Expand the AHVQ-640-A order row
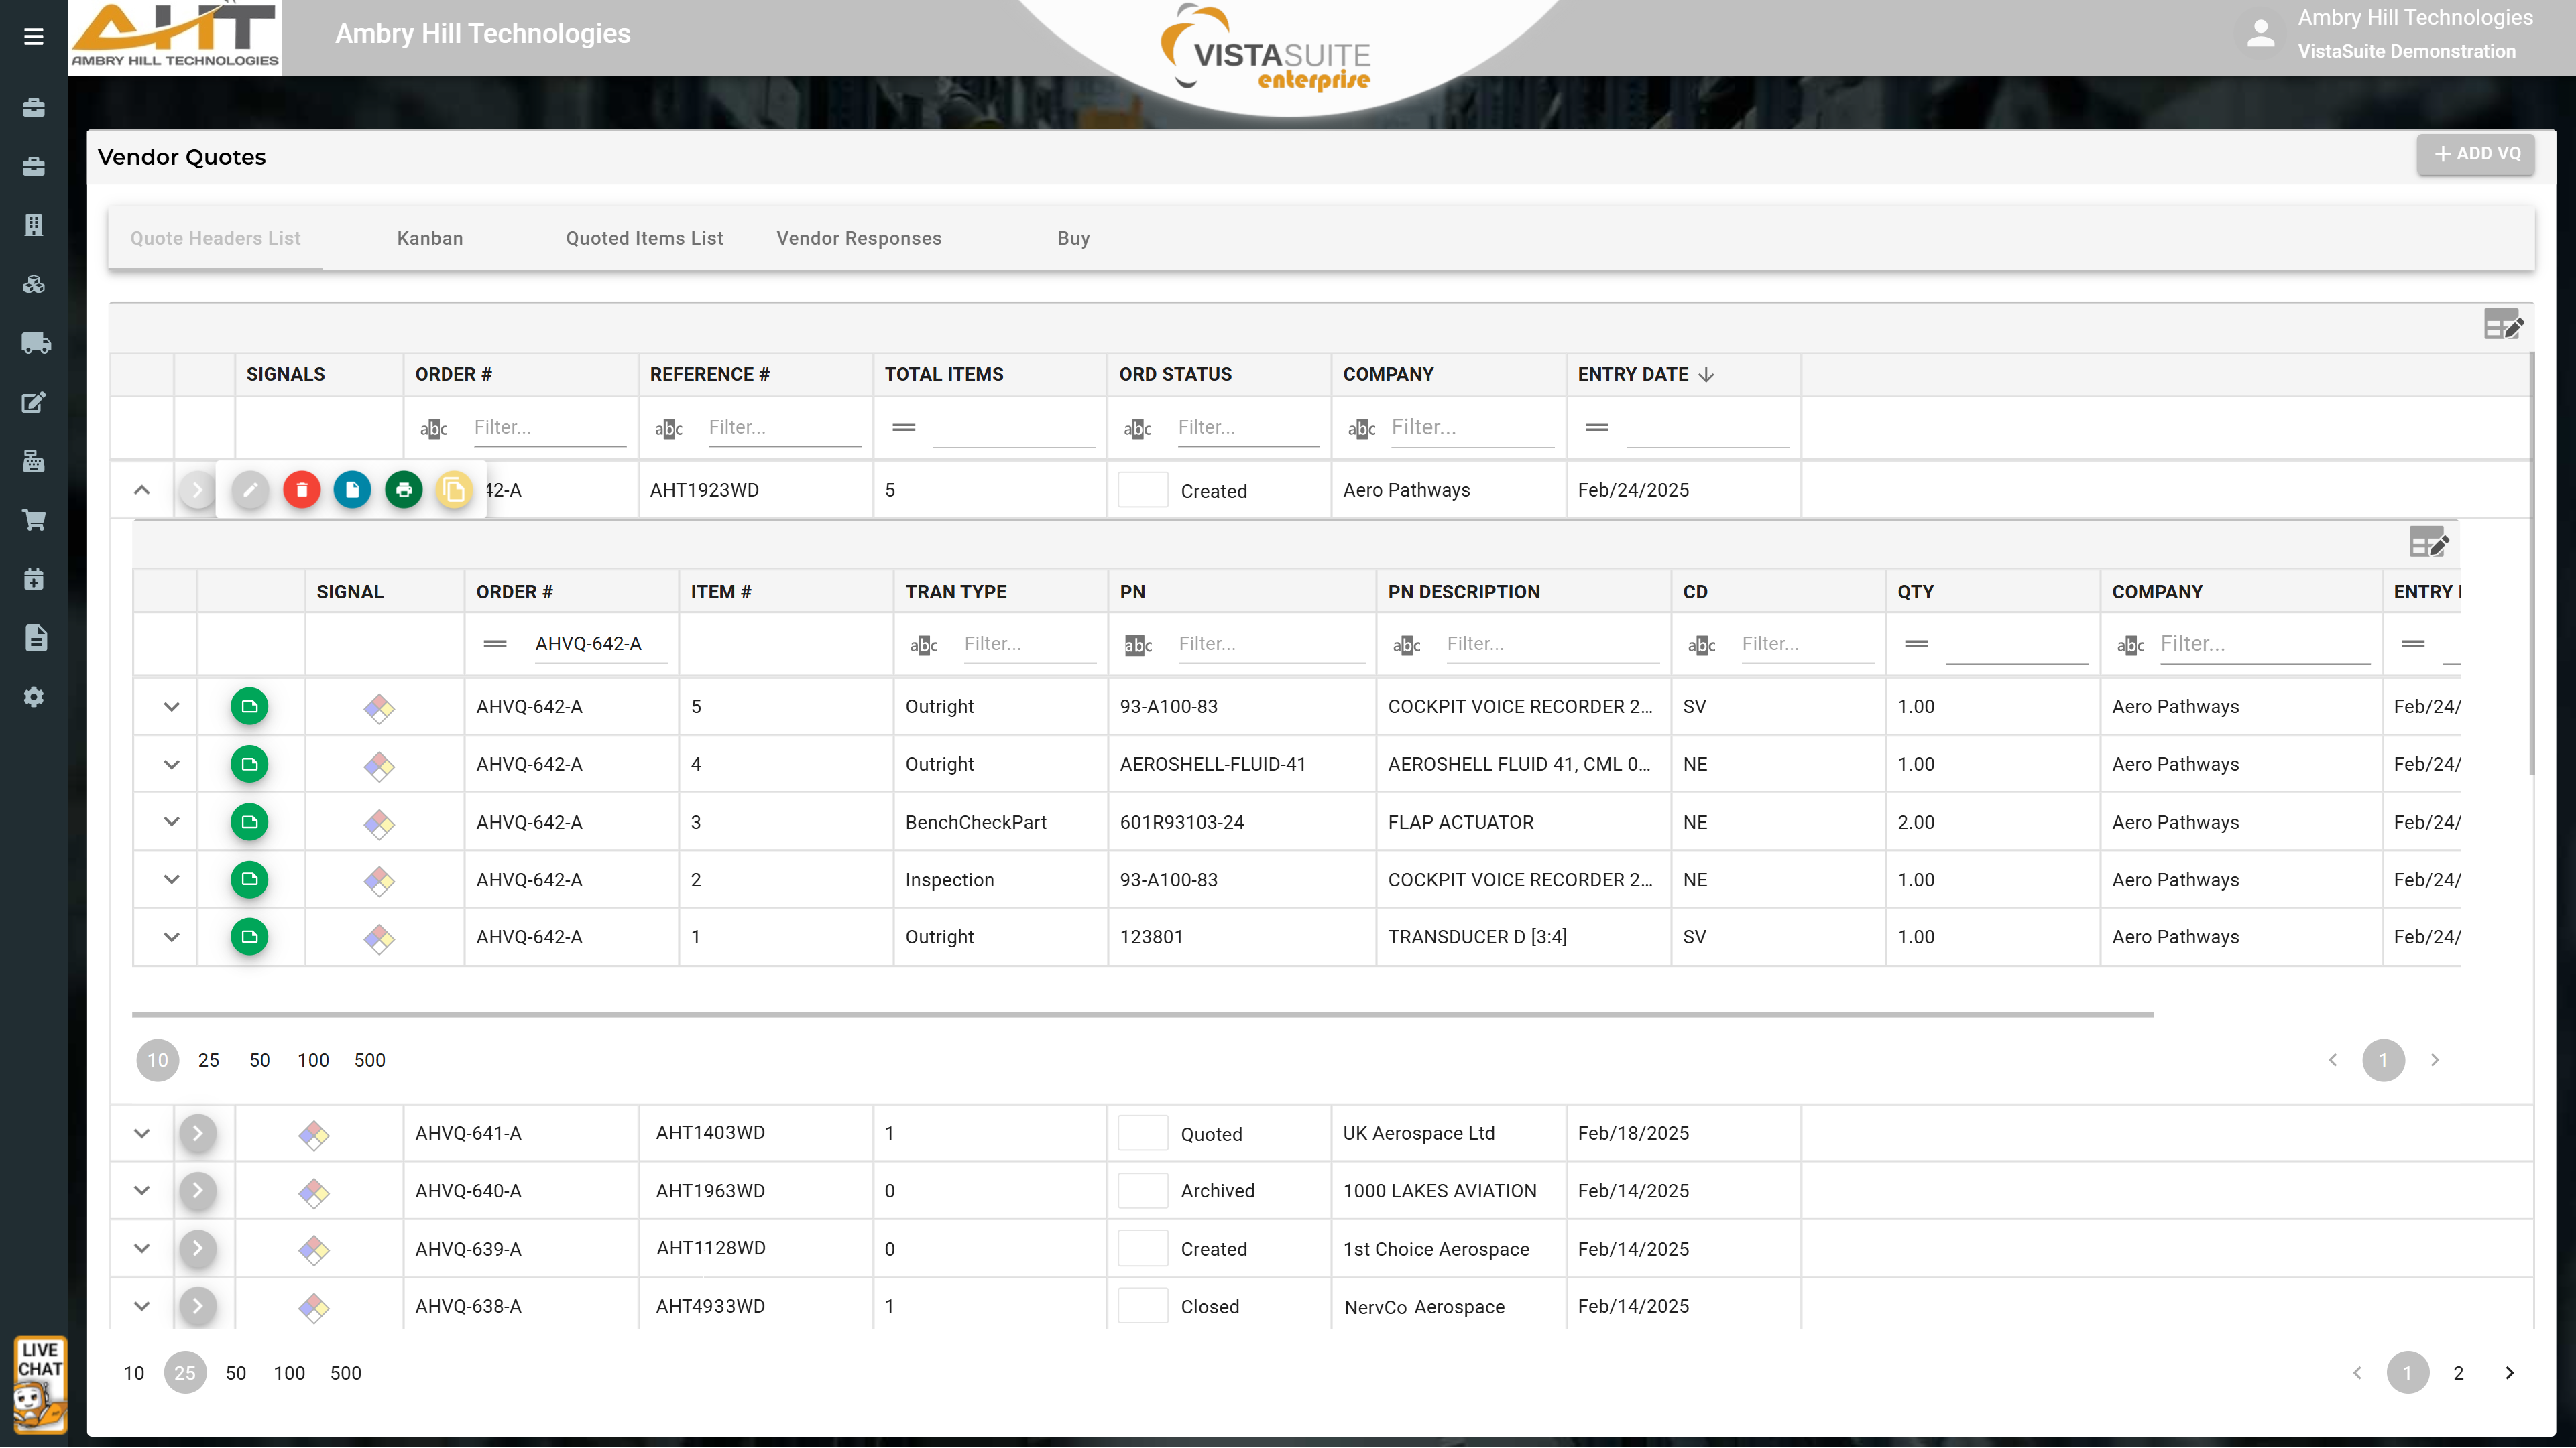This screenshot has width=2576, height=1448. click(142, 1190)
